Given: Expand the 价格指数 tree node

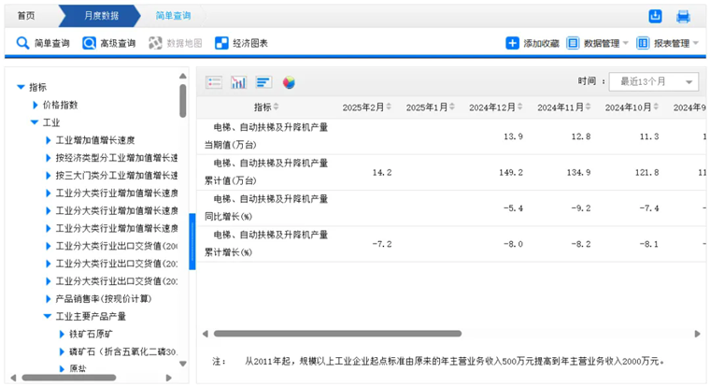Looking at the screenshot, I should pyautogui.click(x=35, y=105).
